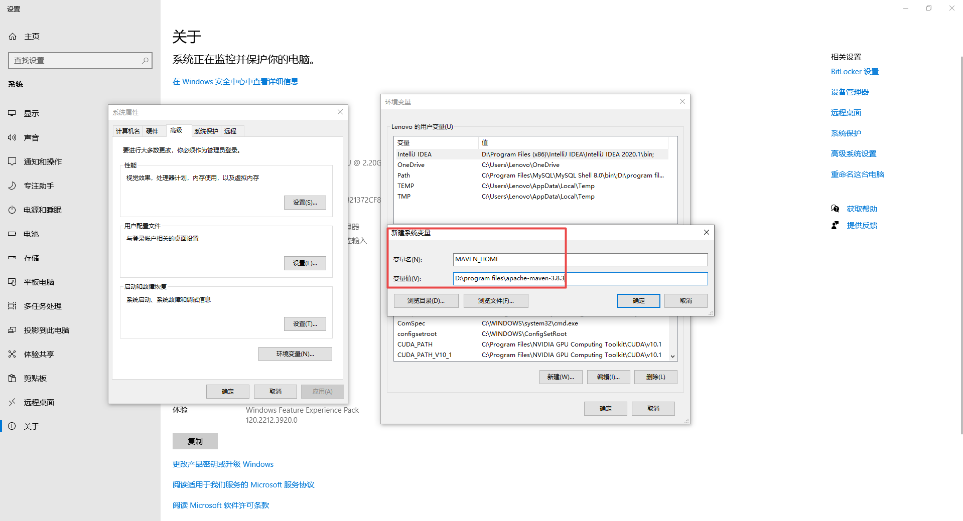This screenshot has height=521, width=963.
Task: Click the tablet icon for 平板电脑
Action: (x=12, y=282)
